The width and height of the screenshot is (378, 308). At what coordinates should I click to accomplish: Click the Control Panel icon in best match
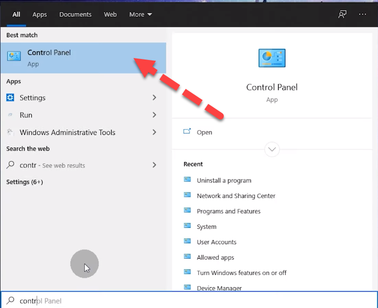tap(14, 56)
